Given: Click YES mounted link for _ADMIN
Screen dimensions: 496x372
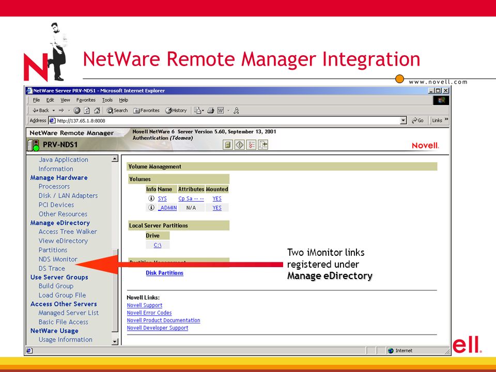Looking at the screenshot, I should [217, 208].
